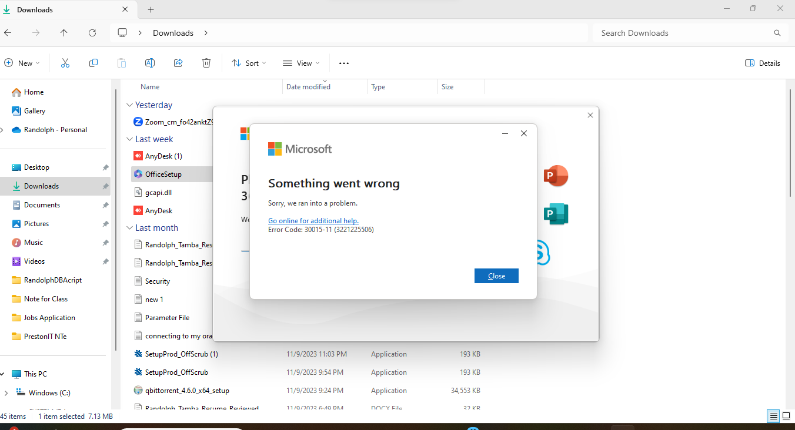Click the Details pane button

[x=762, y=63]
